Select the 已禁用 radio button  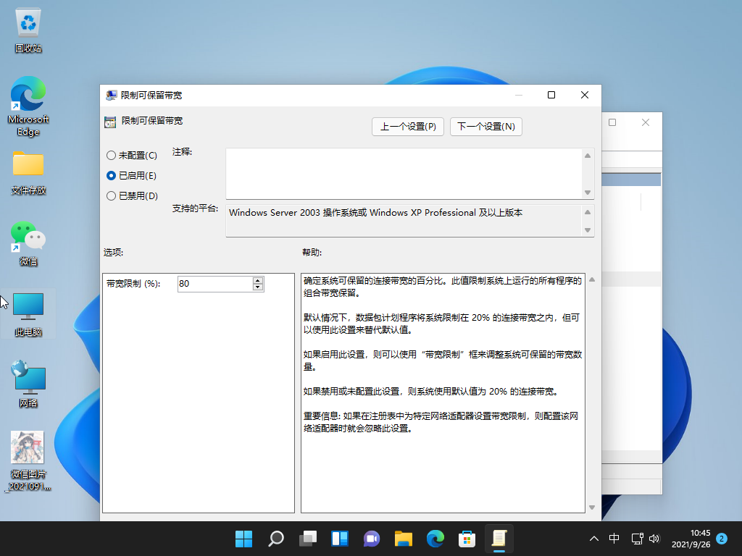[112, 195]
